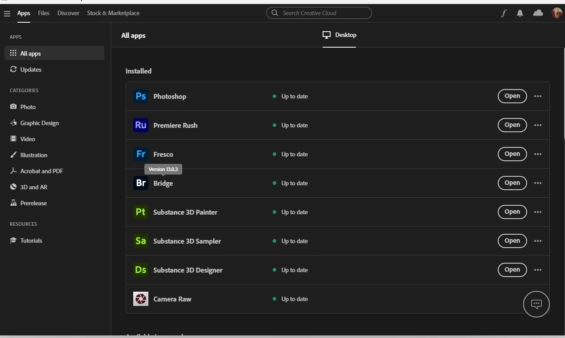This screenshot has width=565, height=338.
Task: Open more options for Substance 3D Designer
Action: [x=538, y=270]
